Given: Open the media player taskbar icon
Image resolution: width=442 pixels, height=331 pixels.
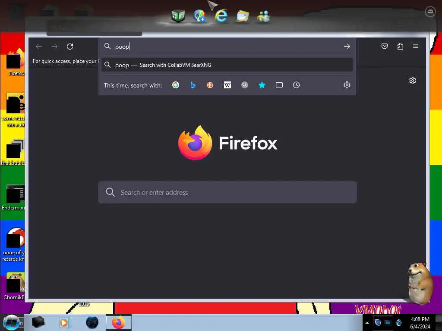Looking at the screenshot, I should click(64, 322).
